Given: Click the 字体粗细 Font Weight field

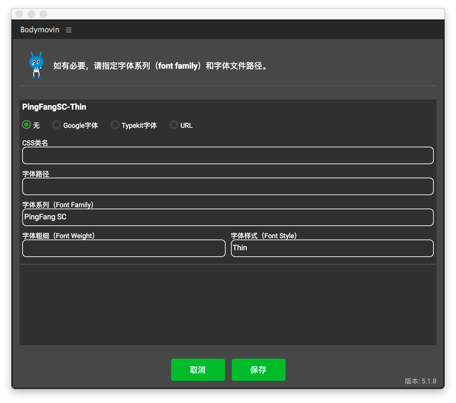Looking at the screenshot, I should coord(124,248).
